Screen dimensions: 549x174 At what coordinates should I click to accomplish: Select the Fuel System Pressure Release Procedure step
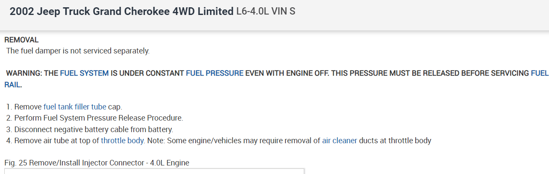pyautogui.click(x=99, y=118)
